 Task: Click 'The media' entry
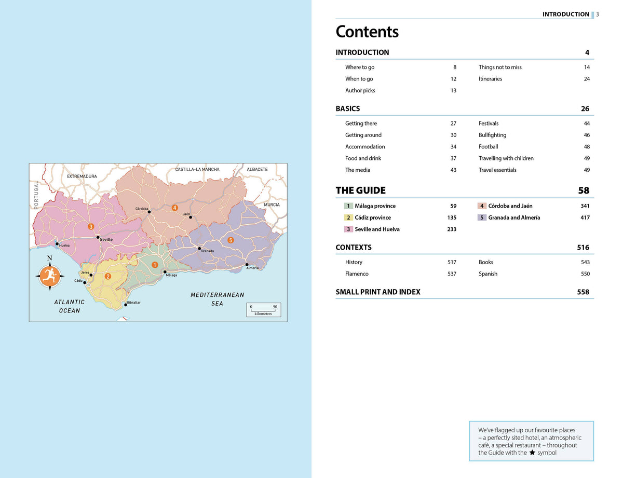tap(358, 170)
